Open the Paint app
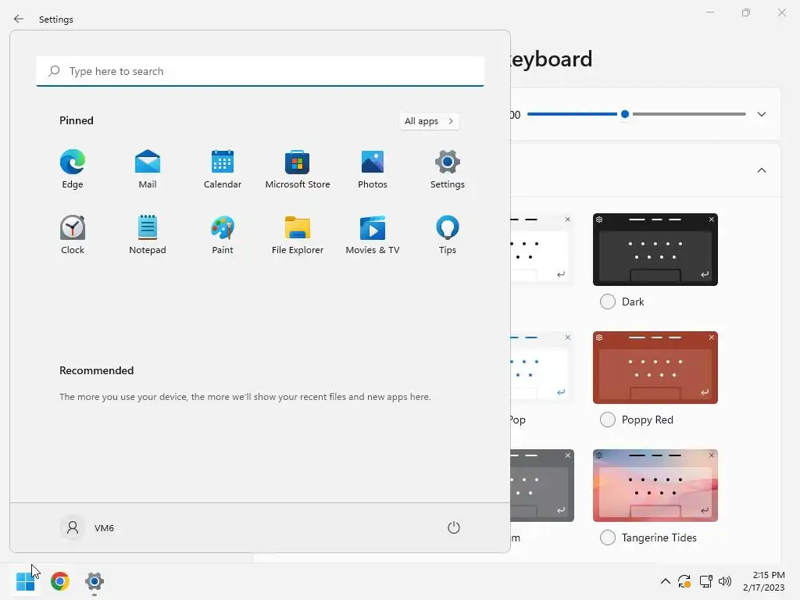Image resolution: width=800 pixels, height=600 pixels. tap(223, 234)
